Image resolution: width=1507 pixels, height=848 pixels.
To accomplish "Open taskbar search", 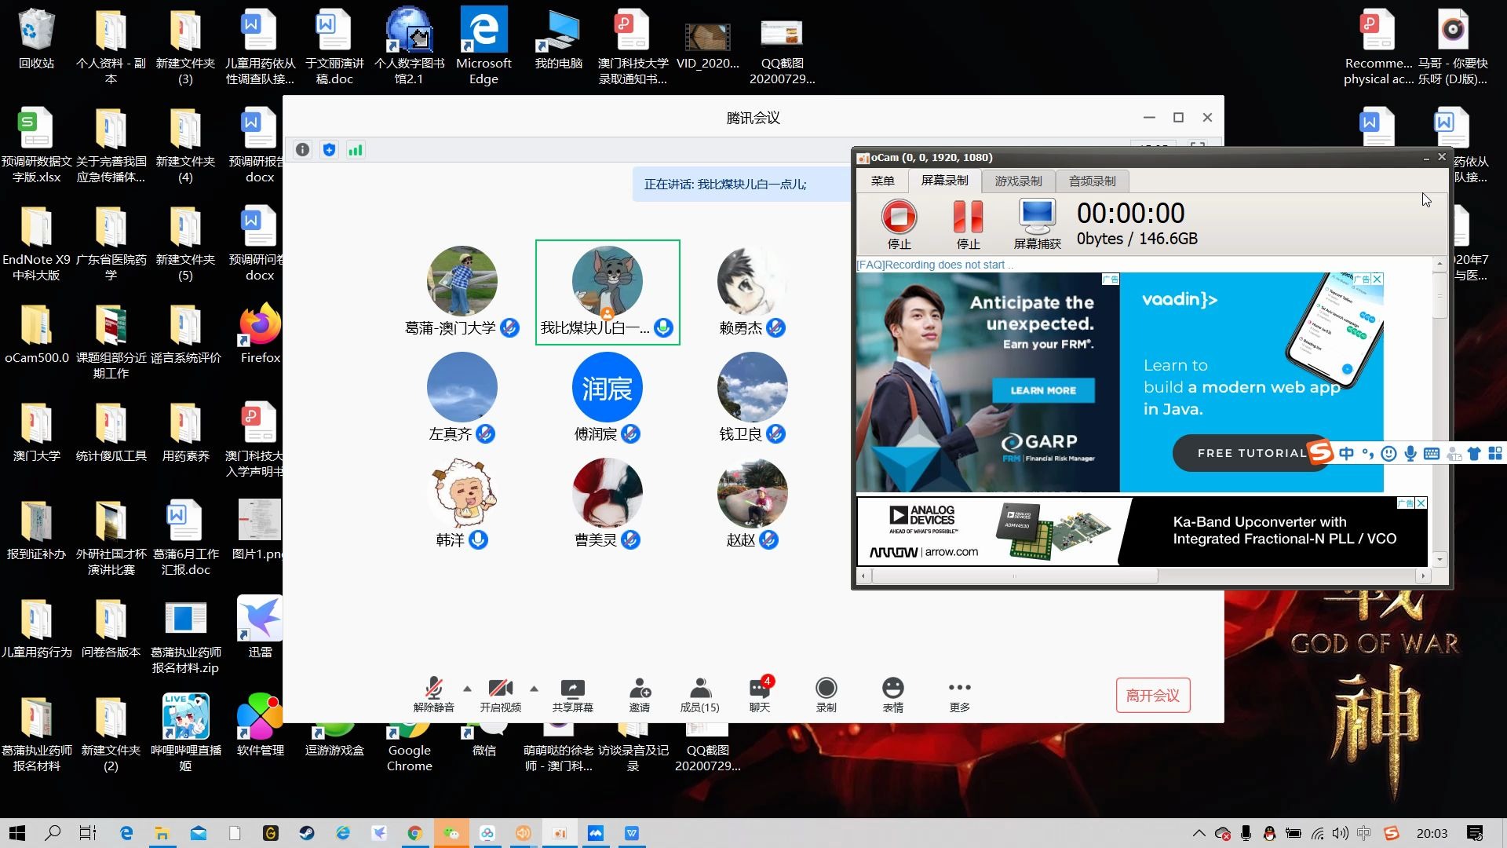I will [x=53, y=833].
